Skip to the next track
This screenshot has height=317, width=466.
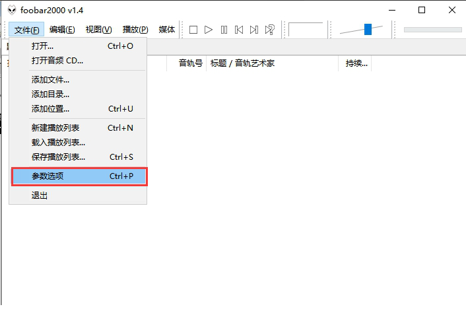coord(254,30)
